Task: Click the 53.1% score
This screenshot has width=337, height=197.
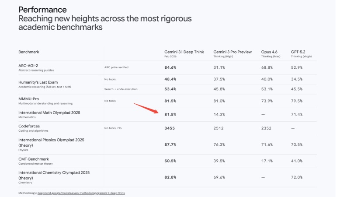Action: (267, 89)
